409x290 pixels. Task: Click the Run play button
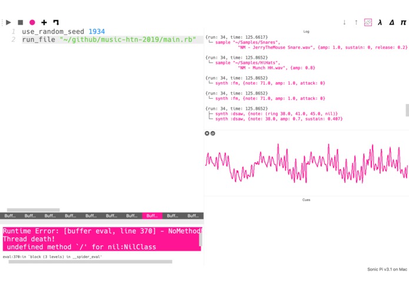[x=8, y=22]
